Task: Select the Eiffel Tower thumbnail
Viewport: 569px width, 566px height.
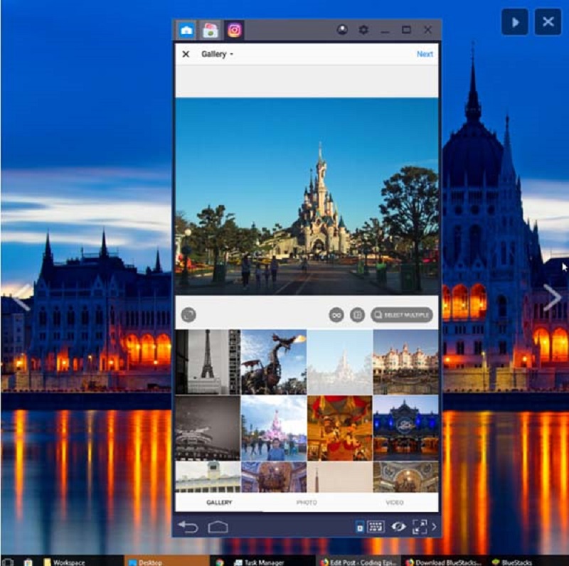Action: (x=207, y=362)
